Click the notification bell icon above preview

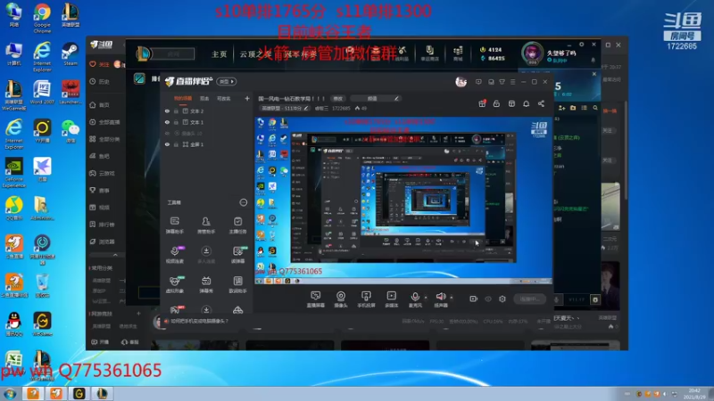526,103
